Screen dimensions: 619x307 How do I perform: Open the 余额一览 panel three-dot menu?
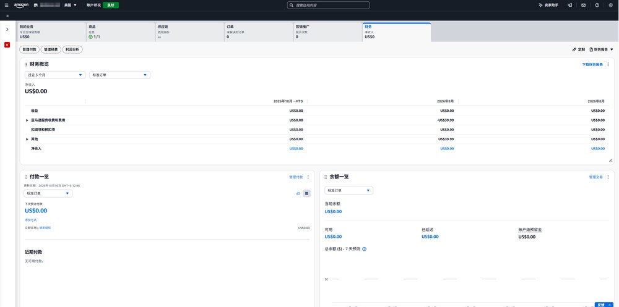(x=608, y=177)
